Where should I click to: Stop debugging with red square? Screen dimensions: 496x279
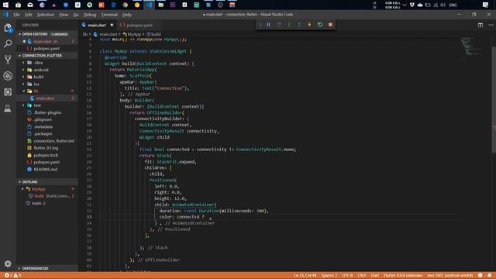[x=330, y=25]
